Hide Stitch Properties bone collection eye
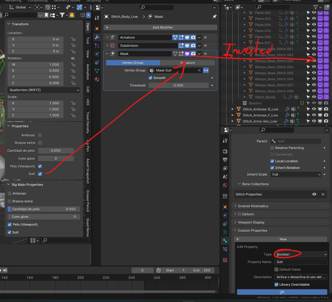Image resolution: width=332 pixels, height=302 pixels. [x=314, y=194]
